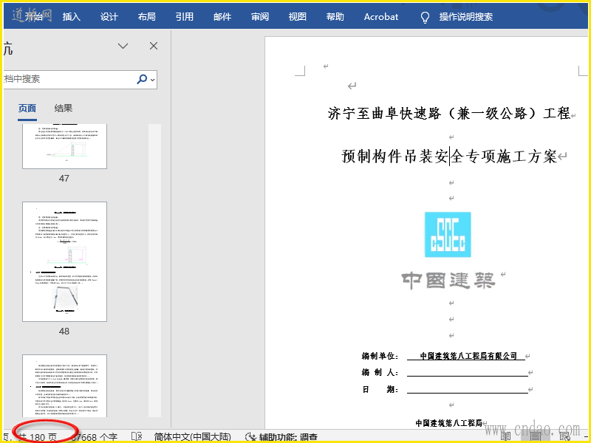Click the navigation pane vertical scrollbar
This screenshot has height=443, width=591.
pos(154,270)
